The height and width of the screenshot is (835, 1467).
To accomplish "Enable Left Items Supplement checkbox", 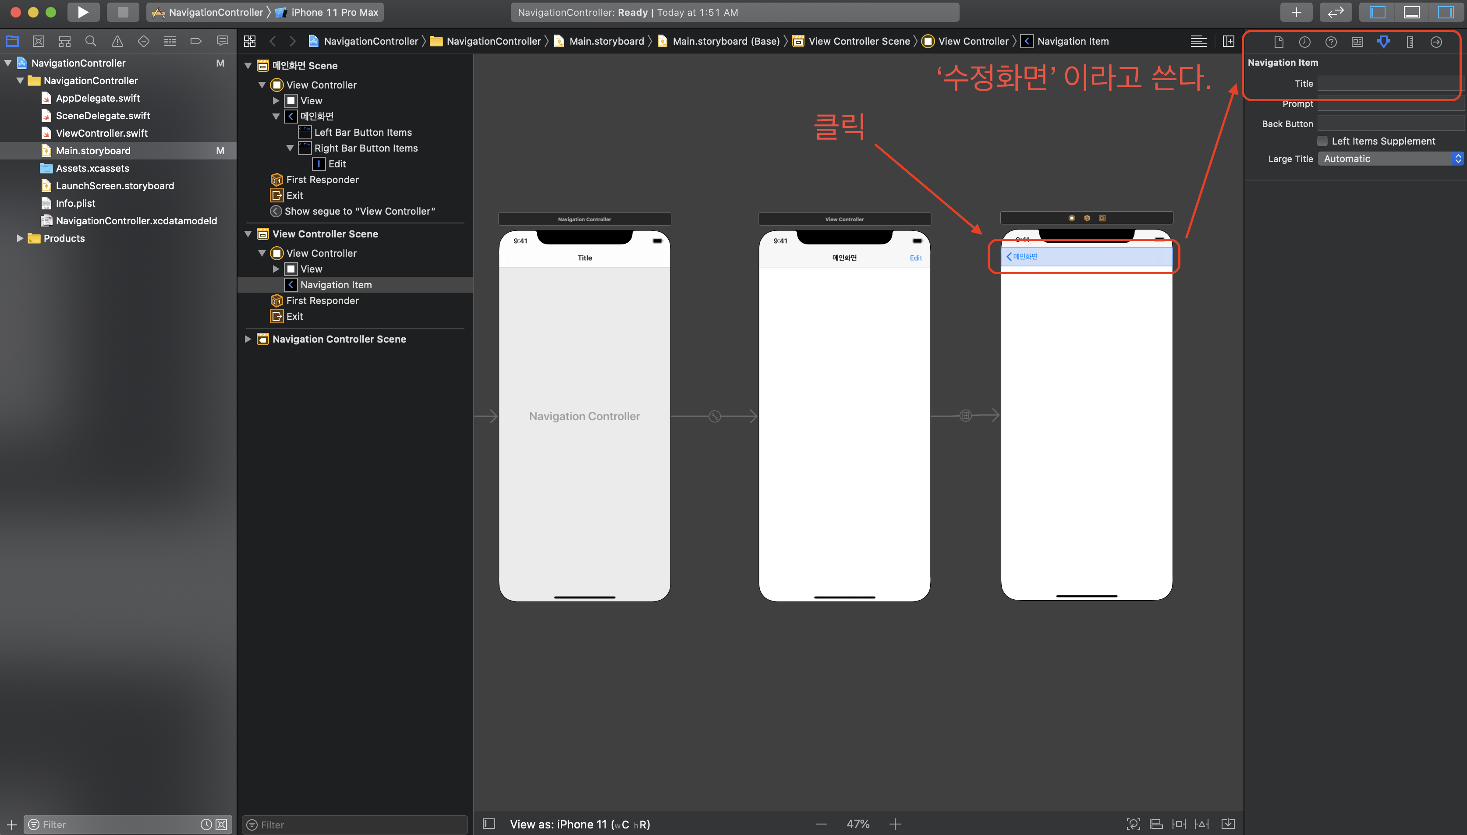I will [x=1322, y=141].
